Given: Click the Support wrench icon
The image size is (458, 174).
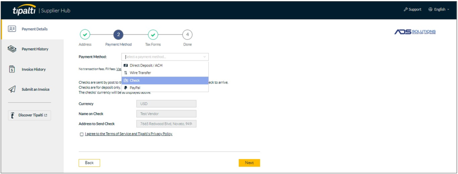Looking at the screenshot, I should tap(406, 9).
